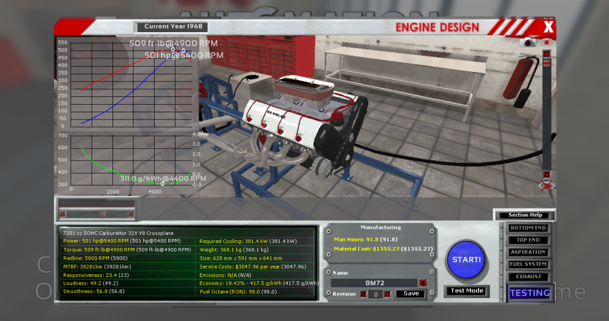Click the vertical zoom slider up arrow

pos(547,53)
